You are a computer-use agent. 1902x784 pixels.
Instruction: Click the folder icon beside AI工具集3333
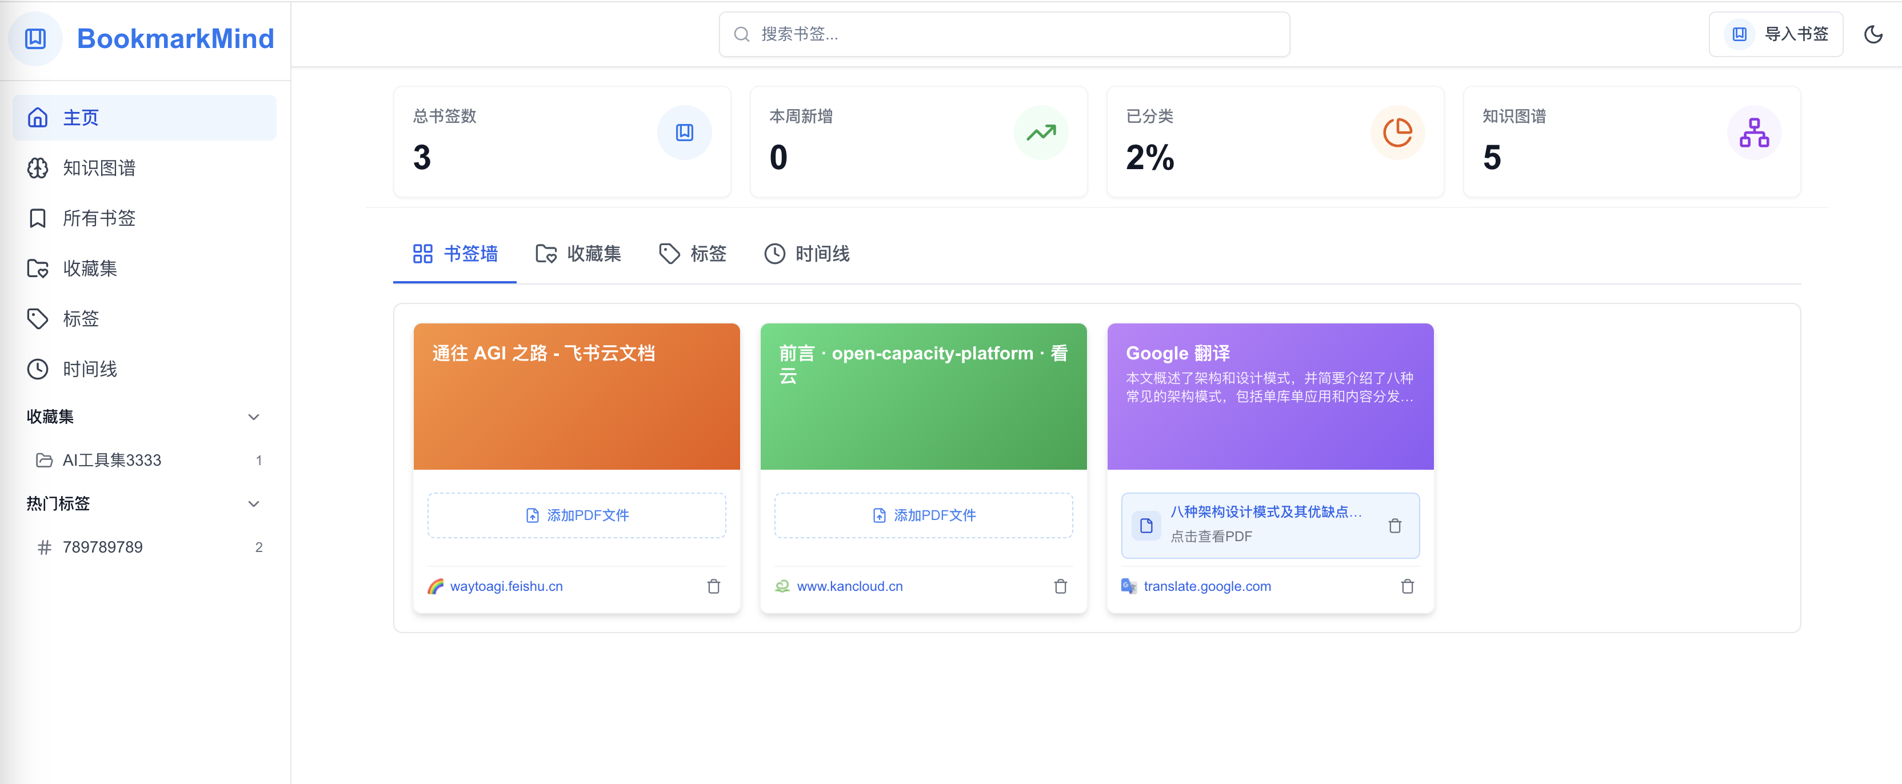pyautogui.click(x=45, y=460)
